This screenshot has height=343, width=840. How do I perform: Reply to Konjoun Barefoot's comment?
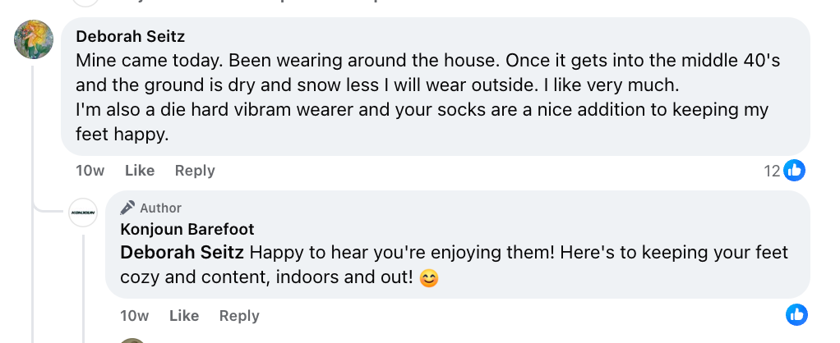click(239, 316)
